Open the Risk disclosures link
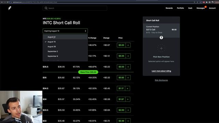The width and height of the screenshot is (219, 123). tap(161, 80)
